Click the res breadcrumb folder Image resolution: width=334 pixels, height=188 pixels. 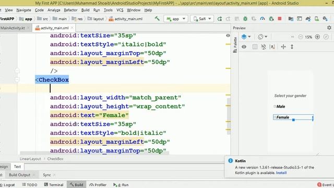(x=77, y=19)
